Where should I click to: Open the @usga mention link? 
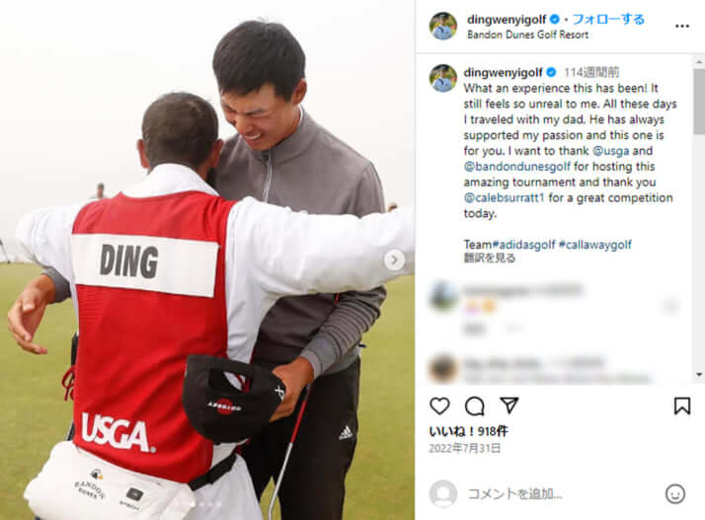(x=610, y=151)
